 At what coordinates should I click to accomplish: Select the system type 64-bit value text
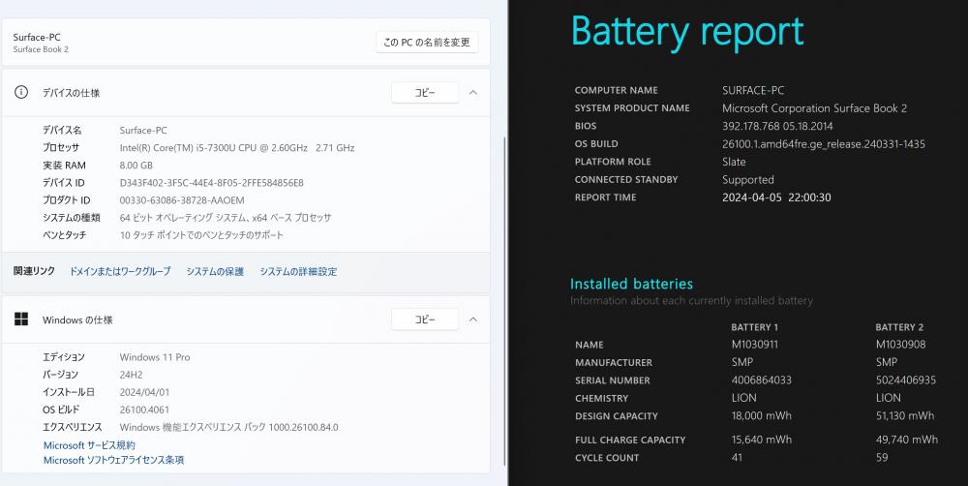coord(226,218)
